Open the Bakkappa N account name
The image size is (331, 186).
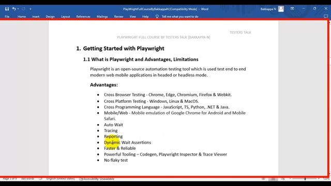coord(268,9)
